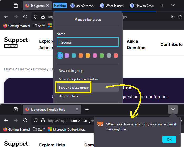Image resolution: width=184 pixels, height=147 pixels.
Task: Choose the red tab group color
Action: tap(116, 55)
